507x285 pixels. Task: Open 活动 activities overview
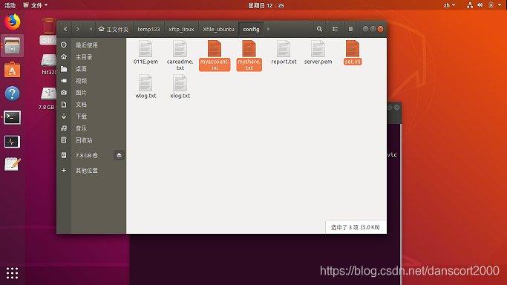[x=10, y=5]
